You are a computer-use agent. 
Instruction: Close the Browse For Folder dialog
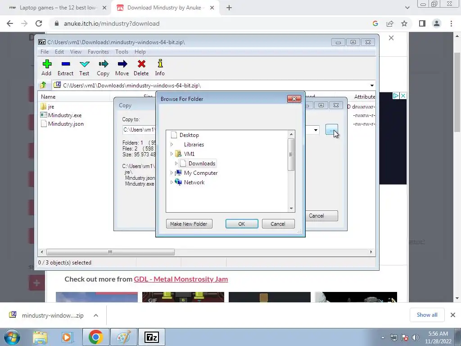coord(294,99)
